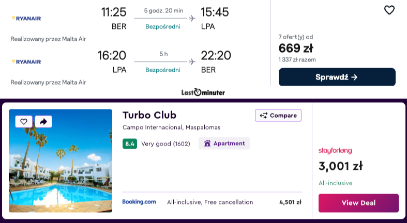The height and width of the screenshot is (223, 407).
Task: Open the Turbo Club hotel title
Action: tap(149, 115)
